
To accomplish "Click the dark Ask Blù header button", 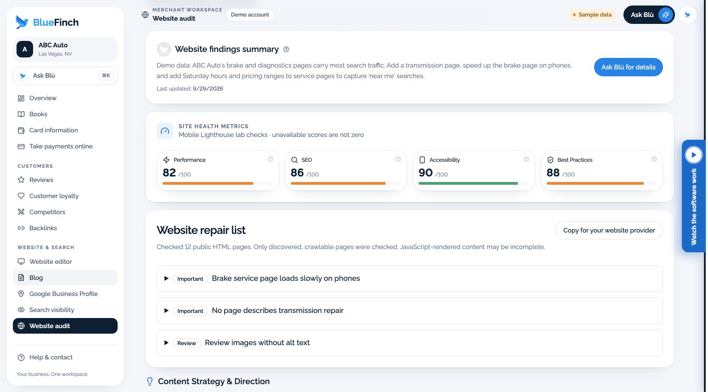I will [649, 15].
